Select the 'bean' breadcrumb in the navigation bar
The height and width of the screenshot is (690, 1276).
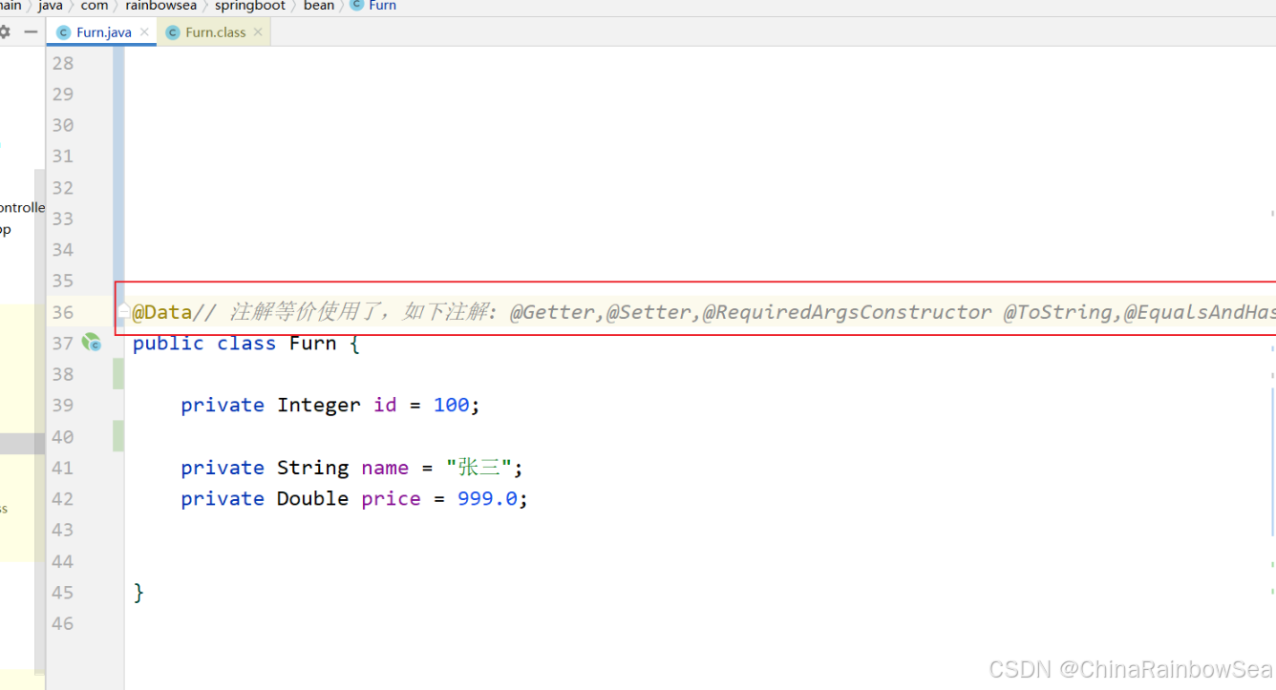[x=319, y=6]
